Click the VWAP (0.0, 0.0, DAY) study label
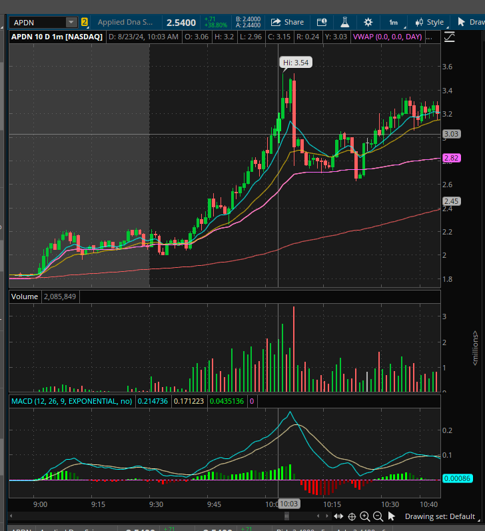This screenshot has width=485, height=531. (x=388, y=37)
